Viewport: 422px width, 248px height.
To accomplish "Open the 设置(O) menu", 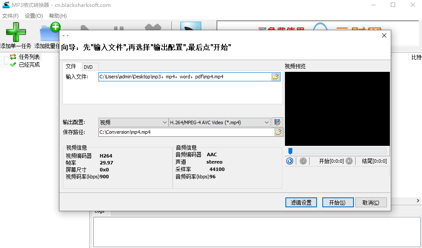I will 34,16.
